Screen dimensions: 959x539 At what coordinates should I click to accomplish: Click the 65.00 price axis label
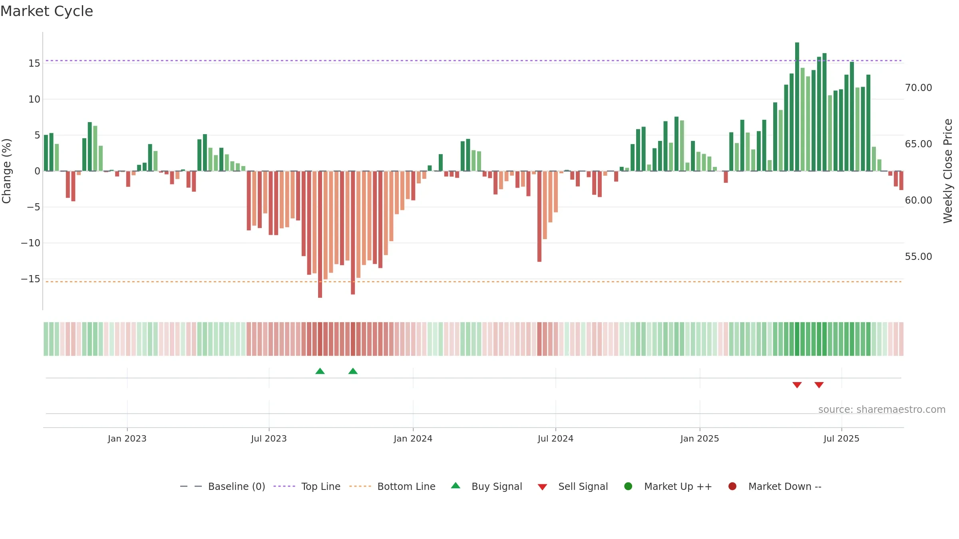918,144
